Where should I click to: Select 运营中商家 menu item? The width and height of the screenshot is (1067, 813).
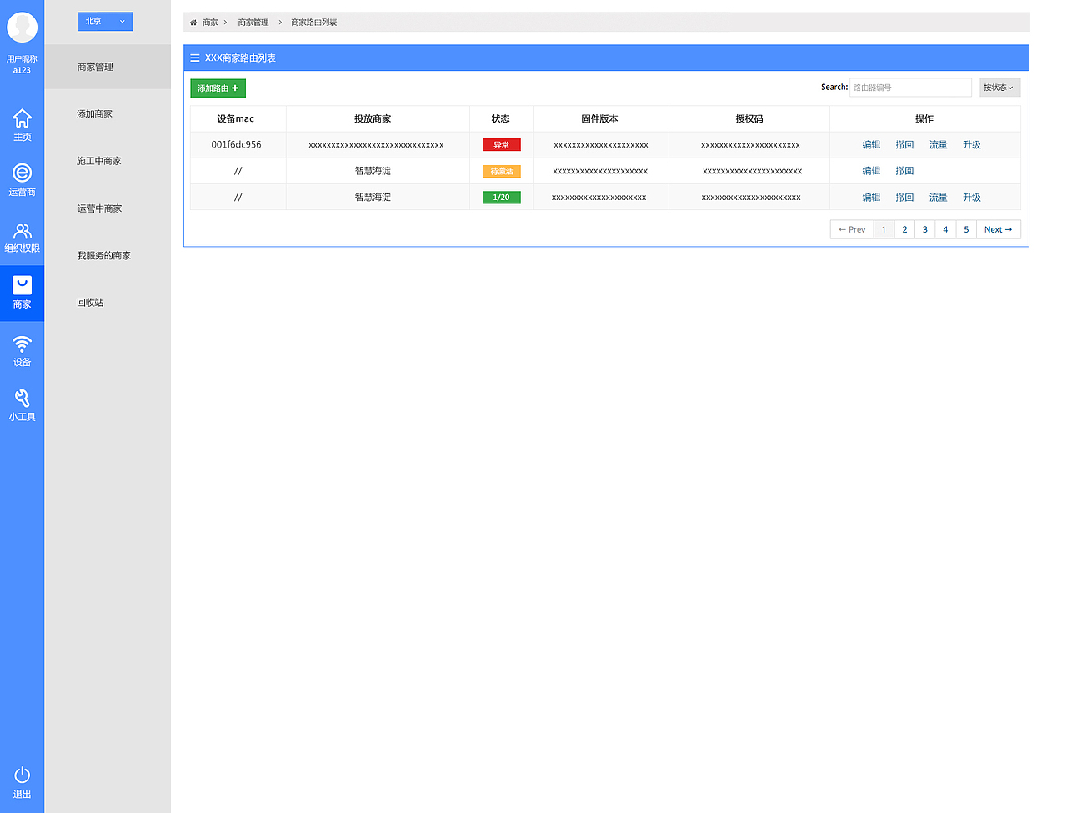(x=99, y=208)
